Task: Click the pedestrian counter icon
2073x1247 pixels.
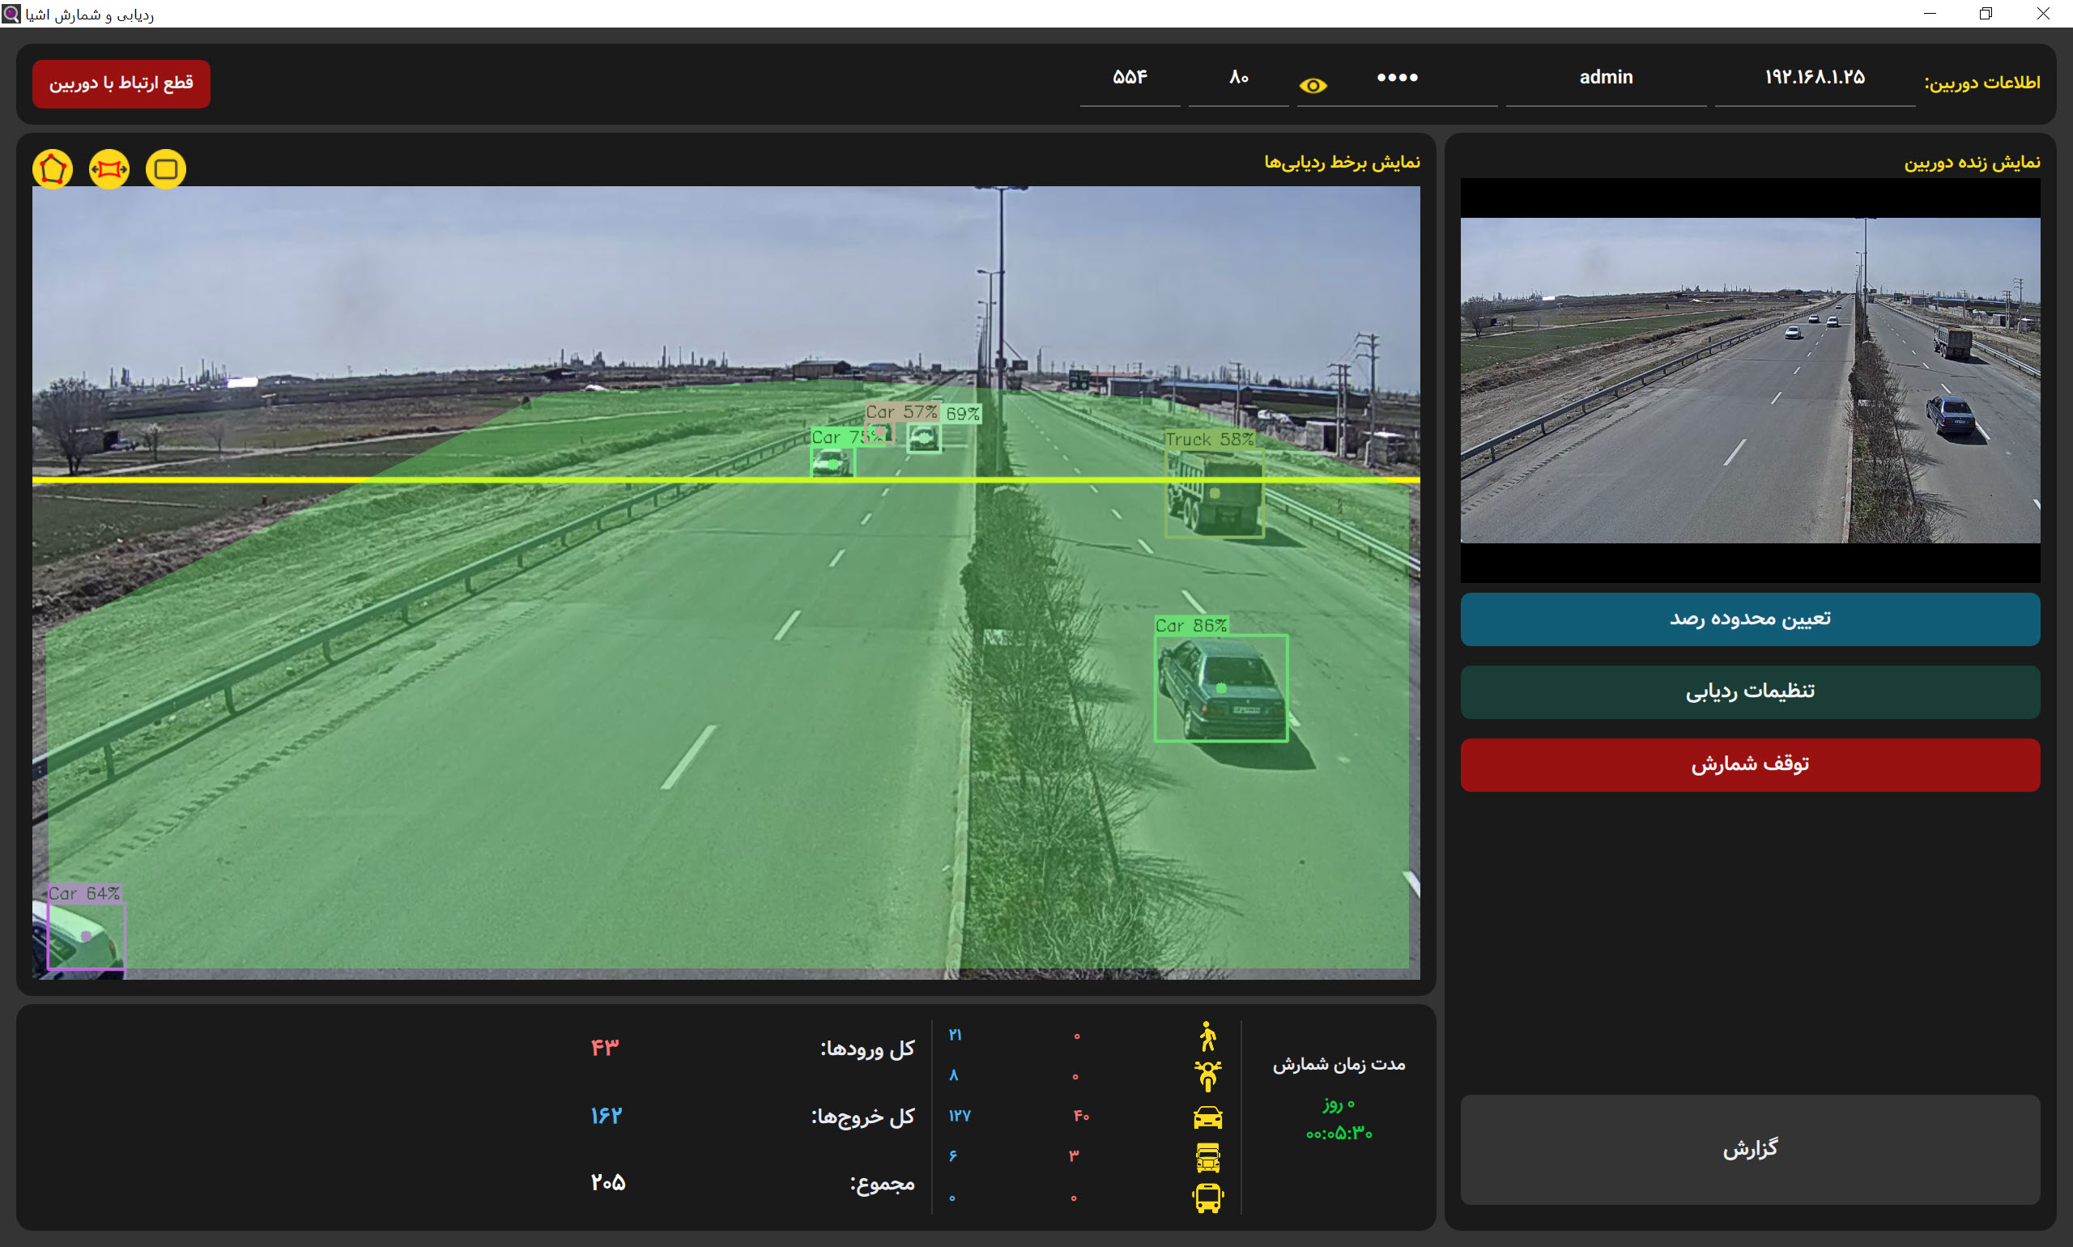Action: [x=1207, y=1036]
